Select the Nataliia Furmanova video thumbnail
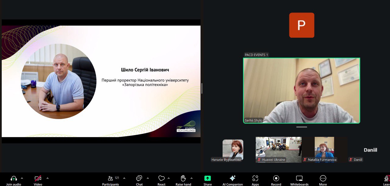 324,149
